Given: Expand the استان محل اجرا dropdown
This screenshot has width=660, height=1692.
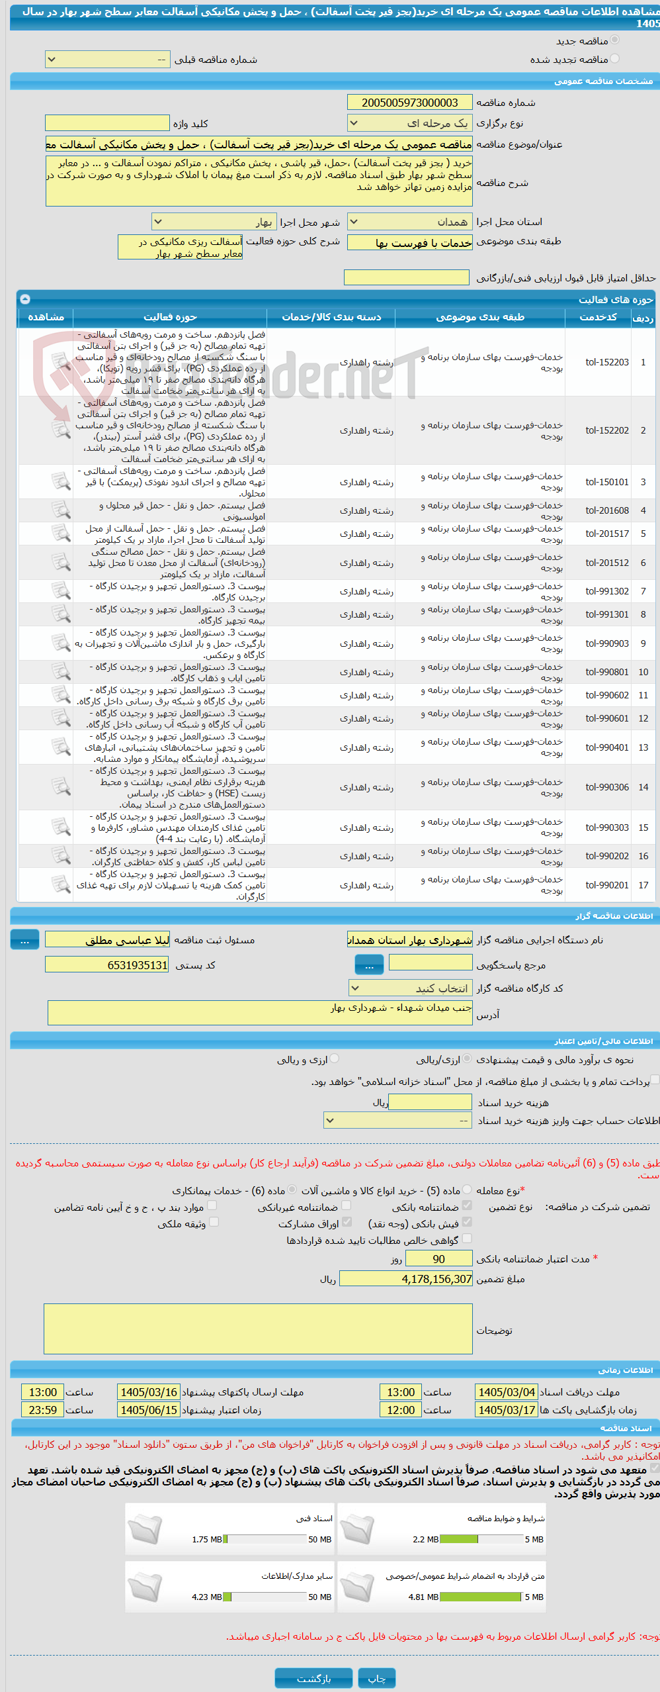Looking at the screenshot, I should pos(410,222).
